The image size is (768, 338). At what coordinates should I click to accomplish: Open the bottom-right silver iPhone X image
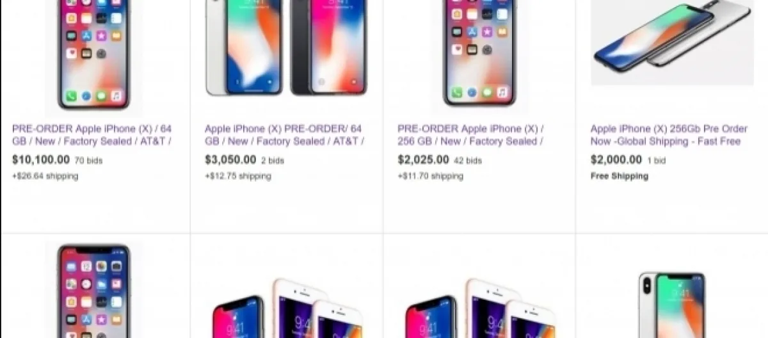click(672, 304)
